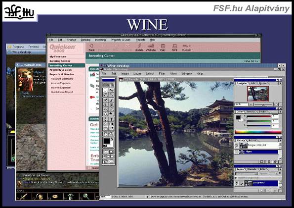Select the History Brush tool
Screen dimensions: 294x208
coord(112,105)
